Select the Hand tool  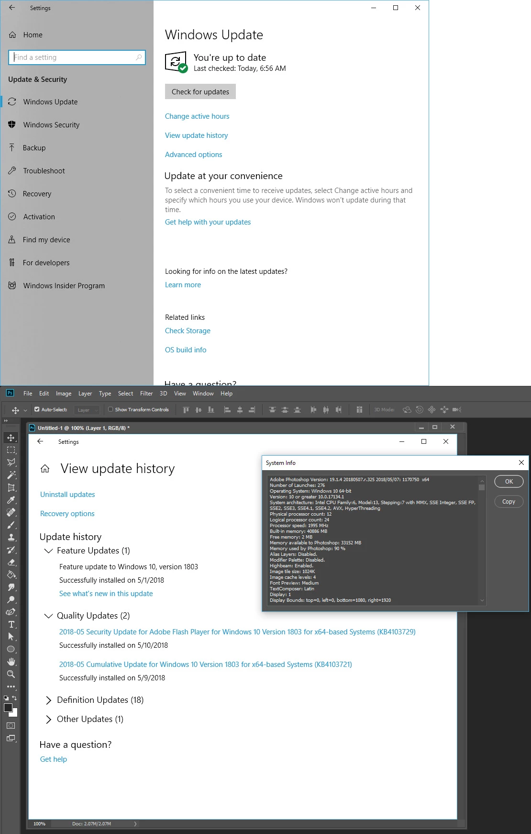click(11, 662)
